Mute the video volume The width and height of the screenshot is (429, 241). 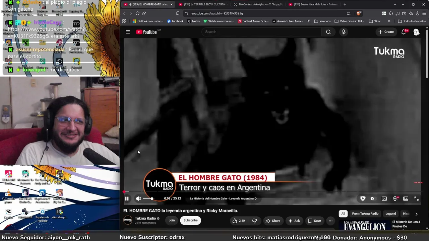click(x=138, y=198)
